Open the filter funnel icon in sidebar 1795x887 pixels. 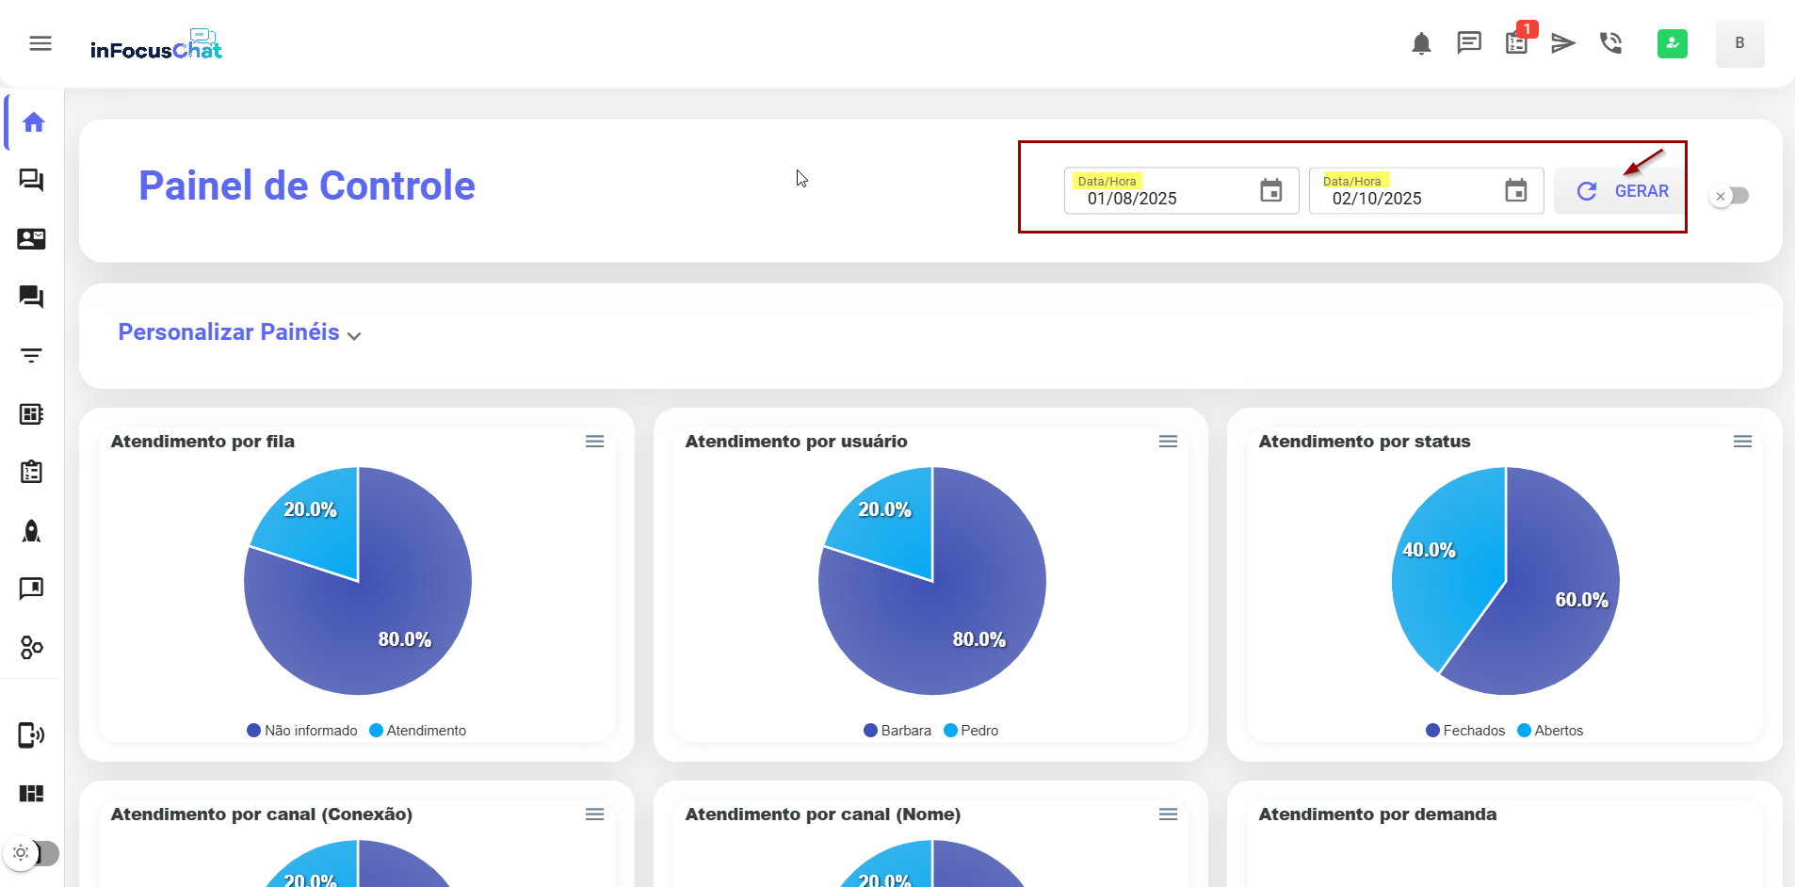pyautogui.click(x=32, y=356)
